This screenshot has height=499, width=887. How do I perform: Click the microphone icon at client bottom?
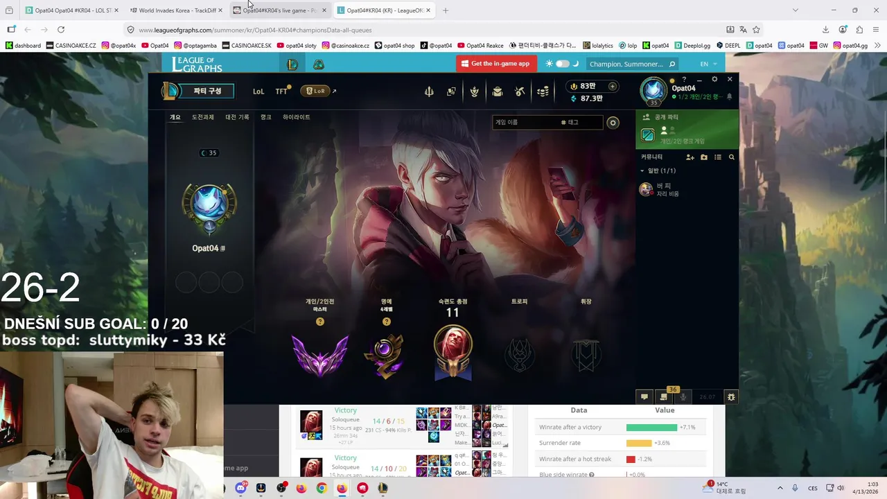pyautogui.click(x=683, y=397)
